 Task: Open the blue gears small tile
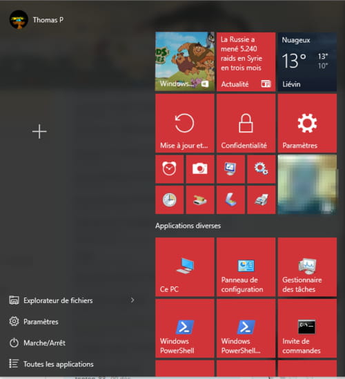(x=262, y=169)
